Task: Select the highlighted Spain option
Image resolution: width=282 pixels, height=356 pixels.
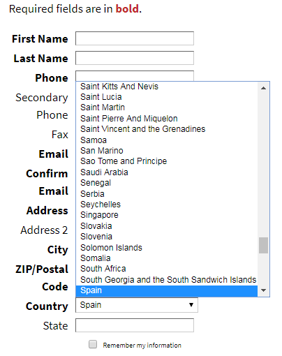Action: point(167,290)
